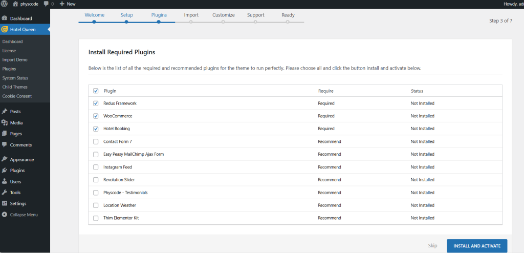This screenshot has width=524, height=253.
Task: Toggle the select-all Plugin header checkbox
Action: (96, 91)
